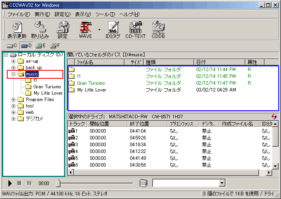Click the CD-TEXT toolbar icon
This screenshot has height=199, width=281.
pyautogui.click(x=135, y=30)
